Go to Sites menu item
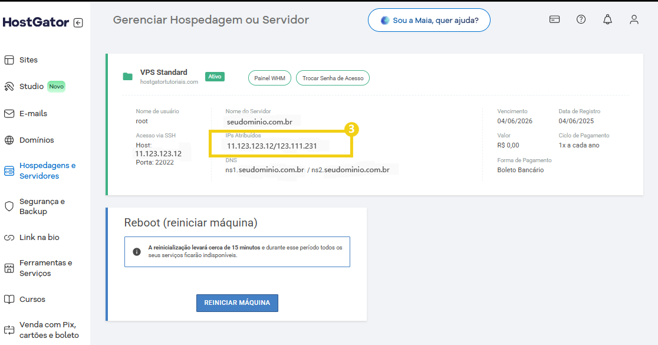The width and height of the screenshot is (658, 345). coord(28,60)
